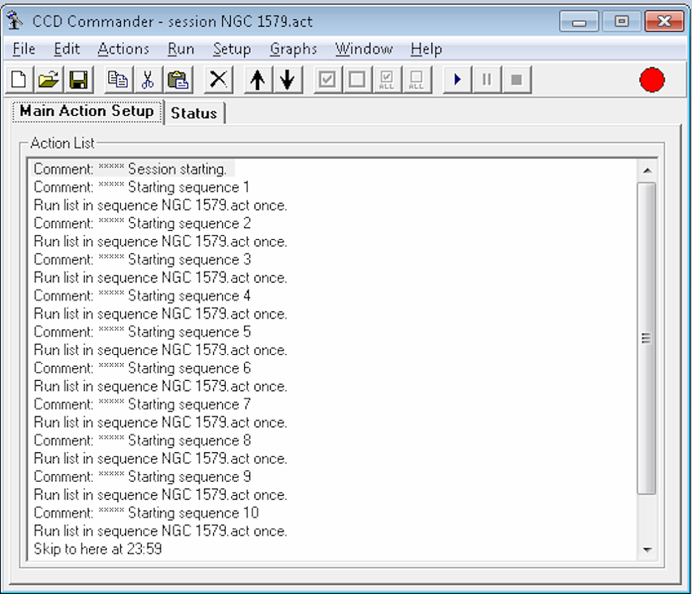Open the Actions menu
This screenshot has width=692, height=594.
pyautogui.click(x=123, y=49)
